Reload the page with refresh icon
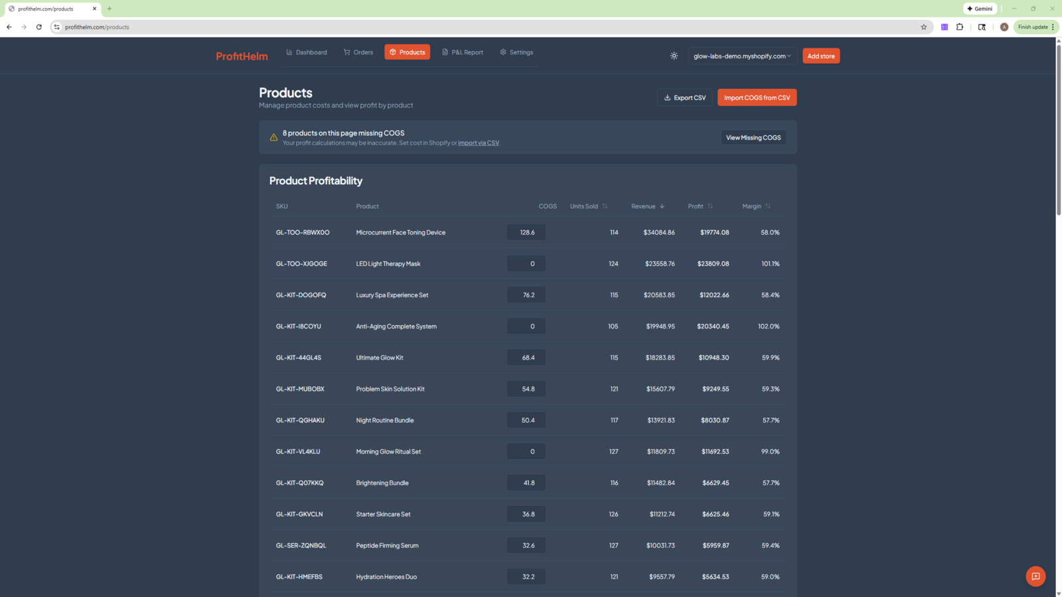Image resolution: width=1062 pixels, height=597 pixels. coord(39,27)
